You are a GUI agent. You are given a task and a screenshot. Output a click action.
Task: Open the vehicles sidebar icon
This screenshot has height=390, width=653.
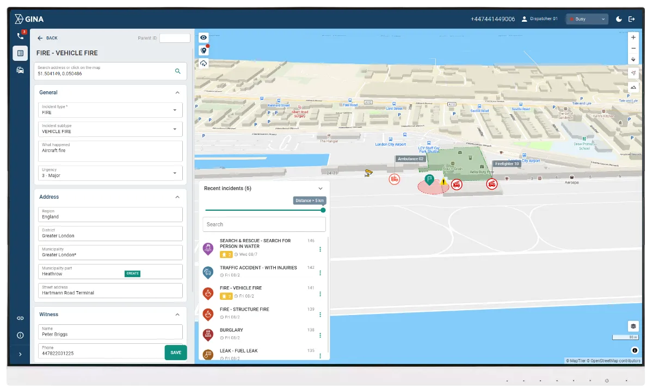pos(20,70)
